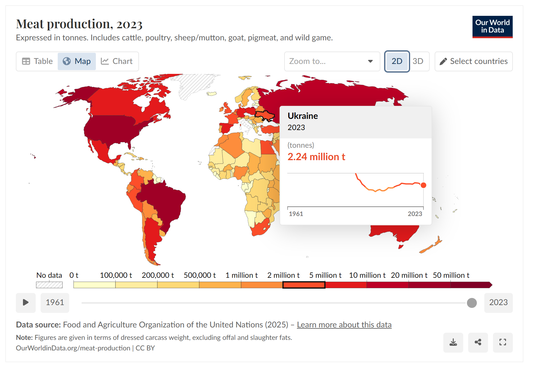This screenshot has height=365, width=533.
Task: Select the 100,000 t to 200,000 t legend swatch
Action: point(136,285)
